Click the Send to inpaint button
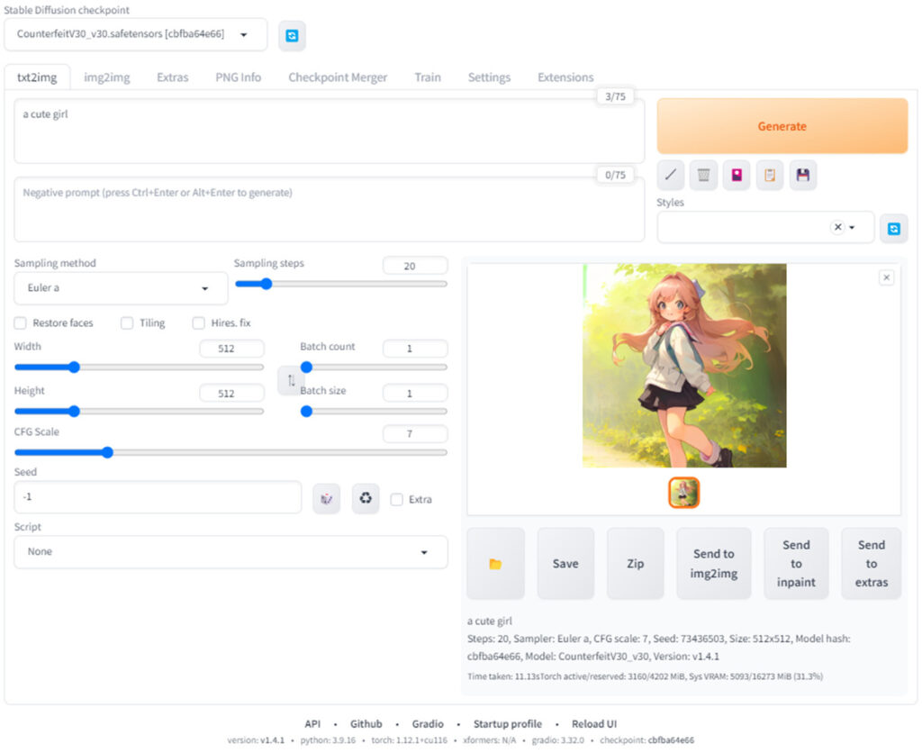This screenshot has width=922, height=753. (x=796, y=564)
